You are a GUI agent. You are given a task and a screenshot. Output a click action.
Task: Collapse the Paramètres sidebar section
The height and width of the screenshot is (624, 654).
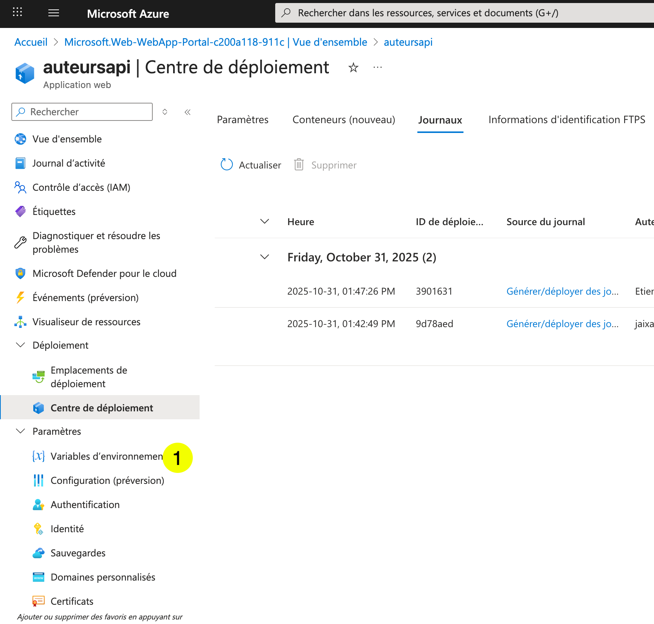point(20,431)
